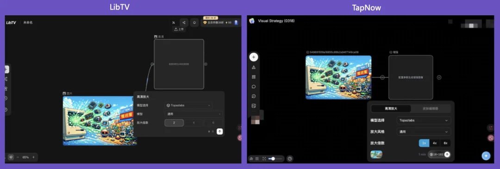
Task: Click the LibTV logo
Action: (x=11, y=23)
